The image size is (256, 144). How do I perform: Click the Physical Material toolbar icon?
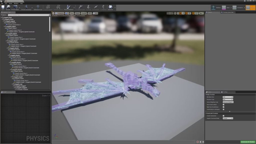pos(68,7)
